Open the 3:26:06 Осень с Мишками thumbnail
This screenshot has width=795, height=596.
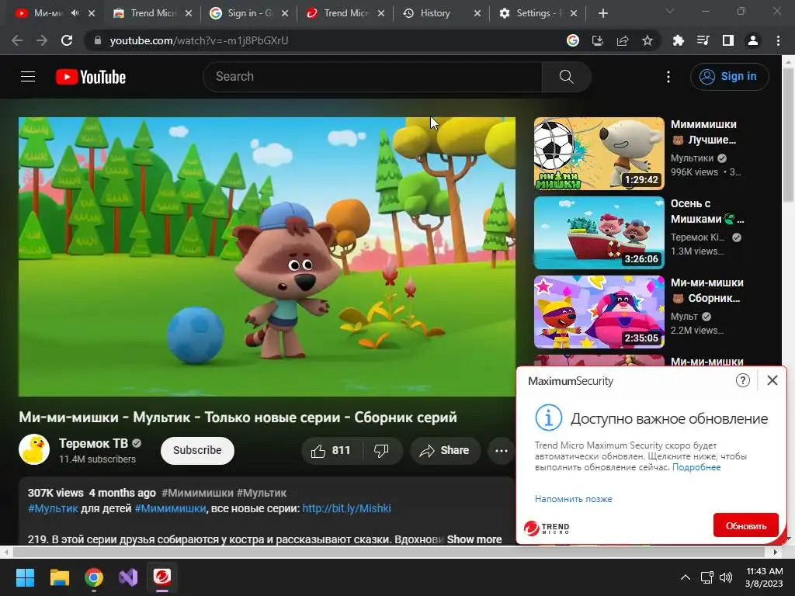tap(599, 233)
